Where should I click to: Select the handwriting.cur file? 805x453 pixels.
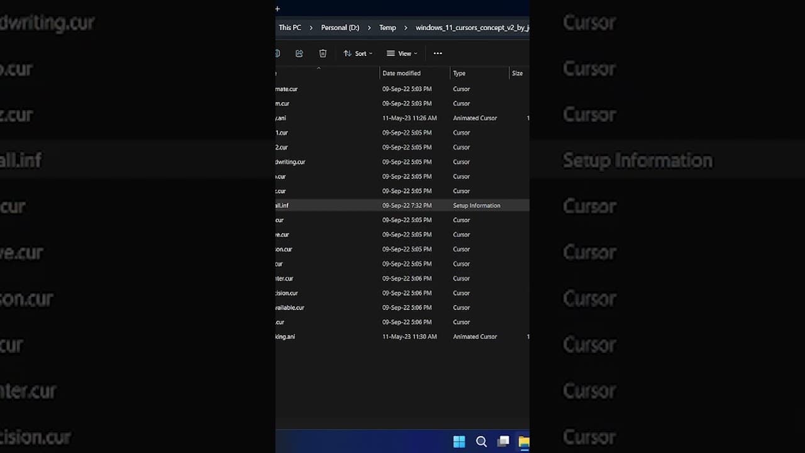(x=402, y=162)
